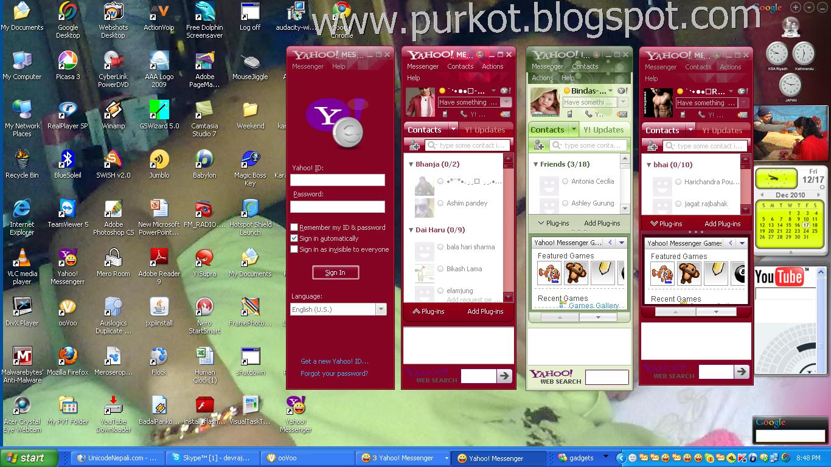Viewport: 831px width, 467px height.
Task: Open Help menu in the login window
Action: (339, 66)
